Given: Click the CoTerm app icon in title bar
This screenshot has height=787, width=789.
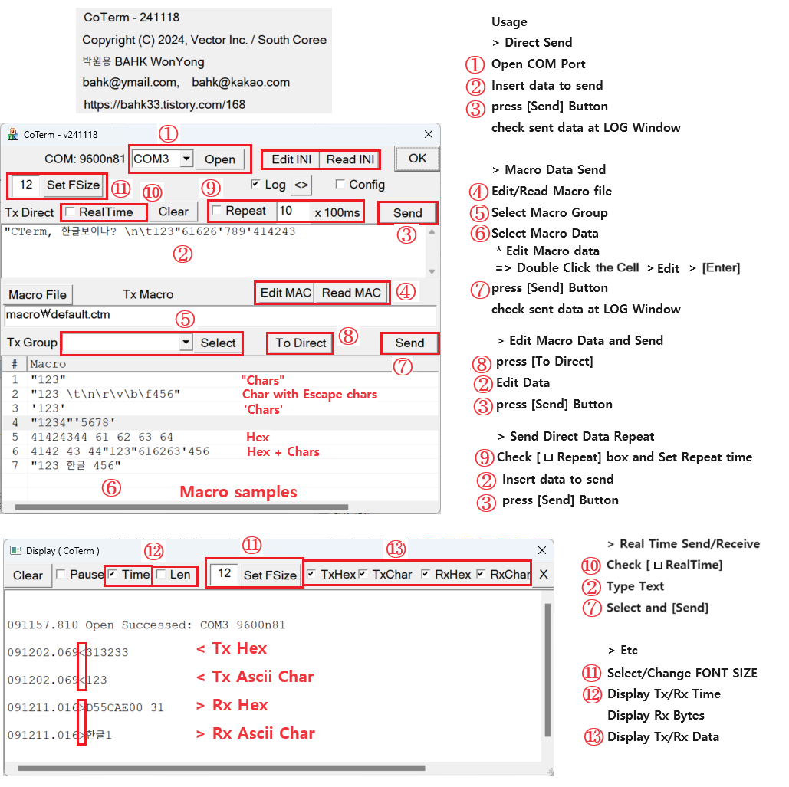Looking at the screenshot, I should pyautogui.click(x=12, y=134).
